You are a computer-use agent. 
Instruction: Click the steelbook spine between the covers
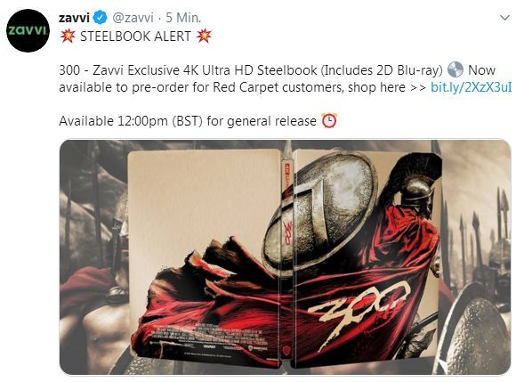click(x=286, y=256)
